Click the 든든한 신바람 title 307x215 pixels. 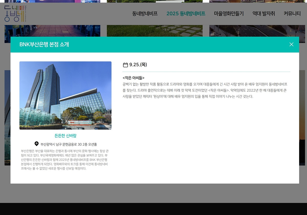click(65, 136)
